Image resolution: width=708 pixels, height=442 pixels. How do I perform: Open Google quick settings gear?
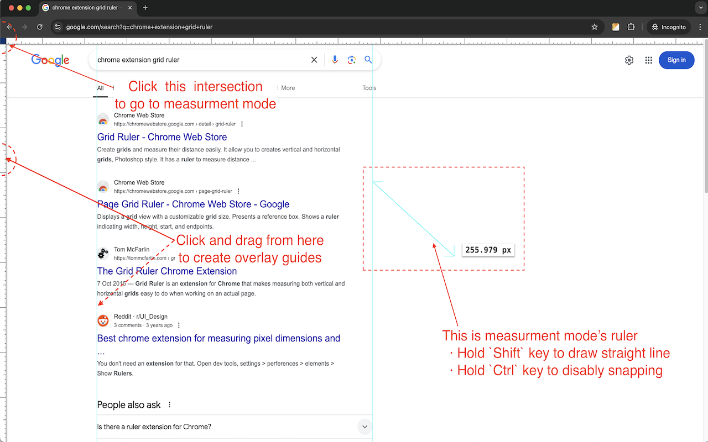pyautogui.click(x=629, y=60)
